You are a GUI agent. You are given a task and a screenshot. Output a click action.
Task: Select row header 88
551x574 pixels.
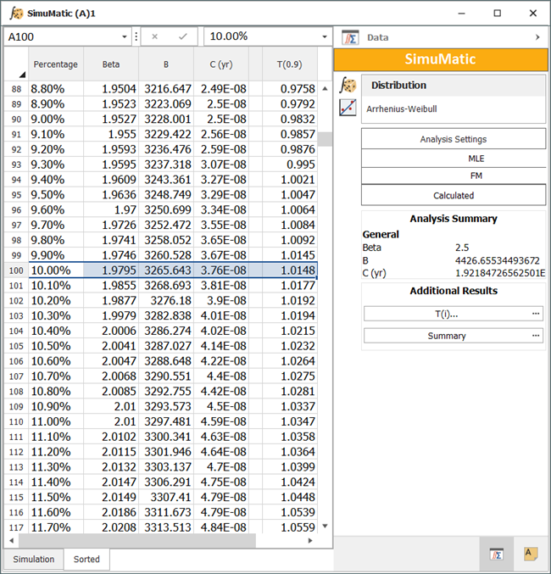(x=16, y=89)
